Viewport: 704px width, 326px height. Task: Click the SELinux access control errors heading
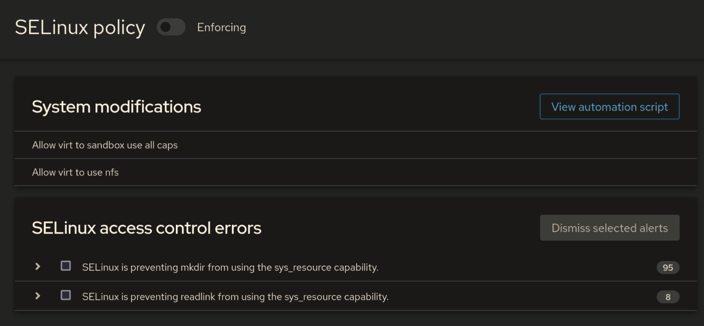(147, 228)
